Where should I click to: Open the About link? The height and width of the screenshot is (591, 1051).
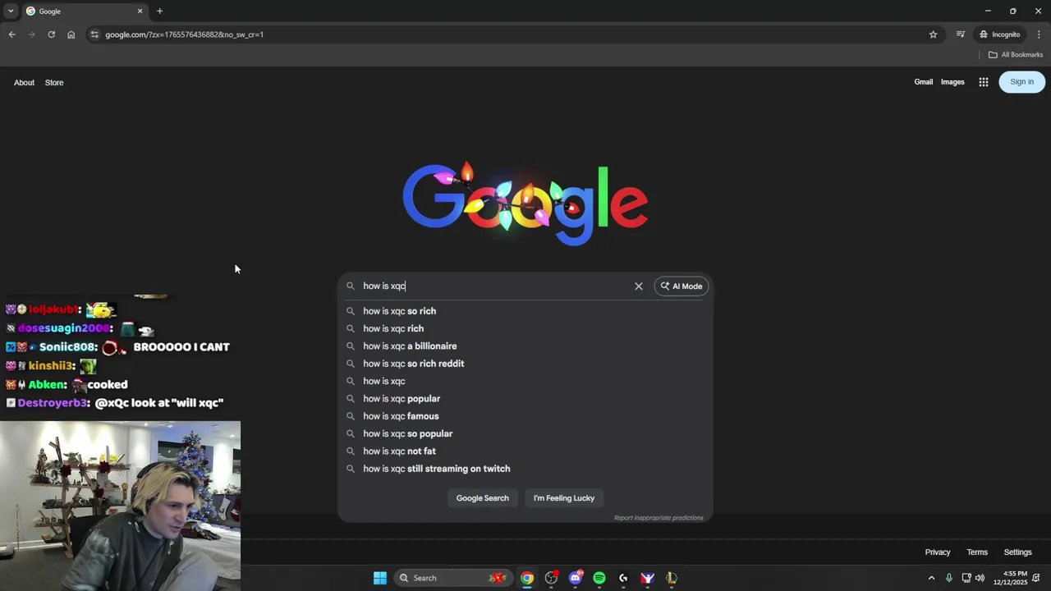24,82
